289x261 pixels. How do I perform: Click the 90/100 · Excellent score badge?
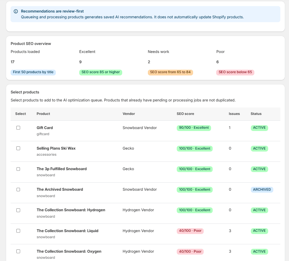(194, 128)
